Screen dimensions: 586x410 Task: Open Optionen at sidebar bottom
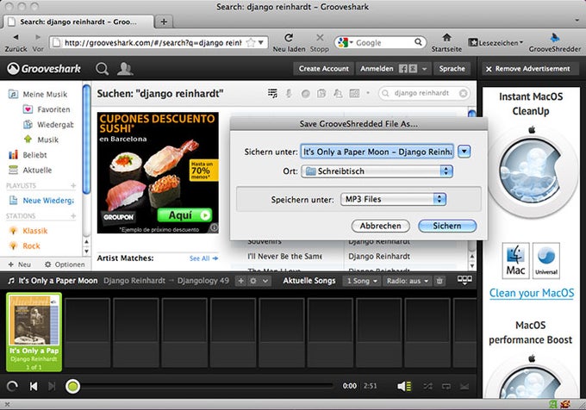(x=65, y=264)
